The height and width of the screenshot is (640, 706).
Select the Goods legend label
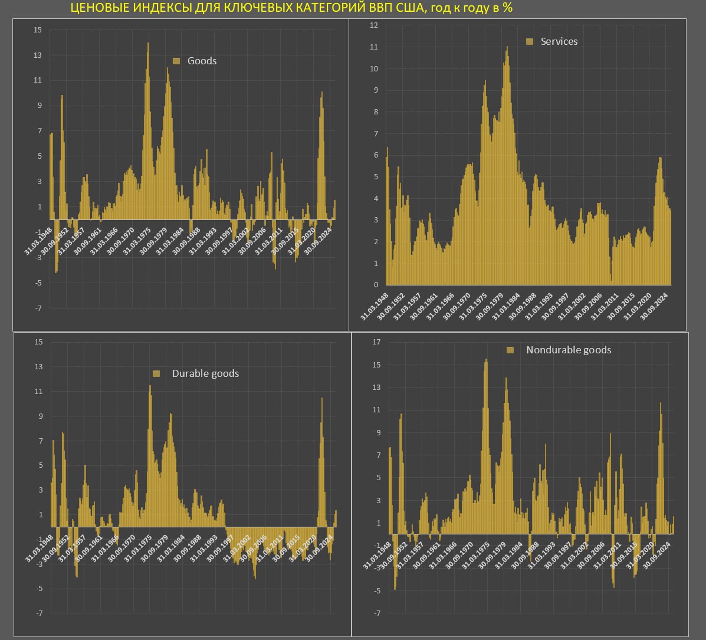(x=202, y=61)
